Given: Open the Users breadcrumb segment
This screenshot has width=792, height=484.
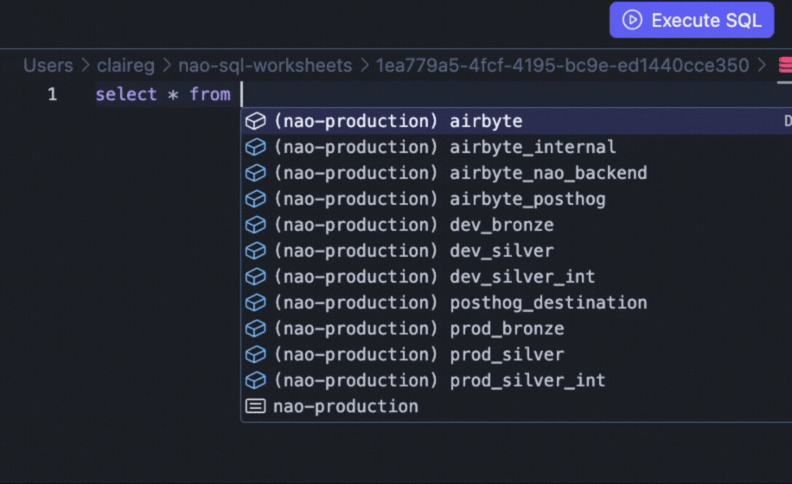Looking at the screenshot, I should tap(48, 66).
